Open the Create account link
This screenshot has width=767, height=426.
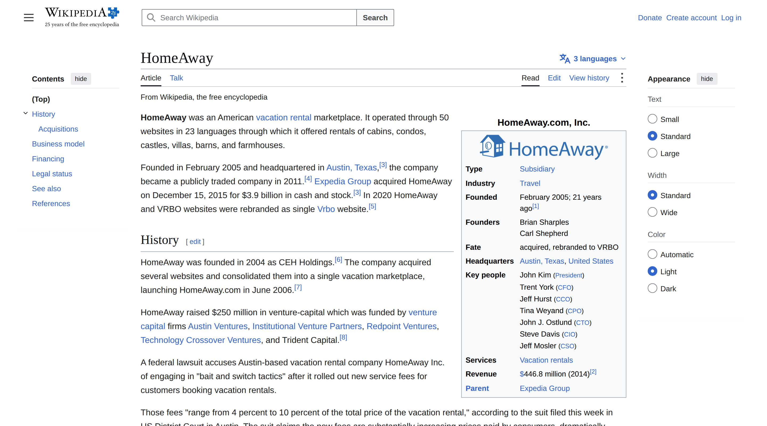(691, 18)
